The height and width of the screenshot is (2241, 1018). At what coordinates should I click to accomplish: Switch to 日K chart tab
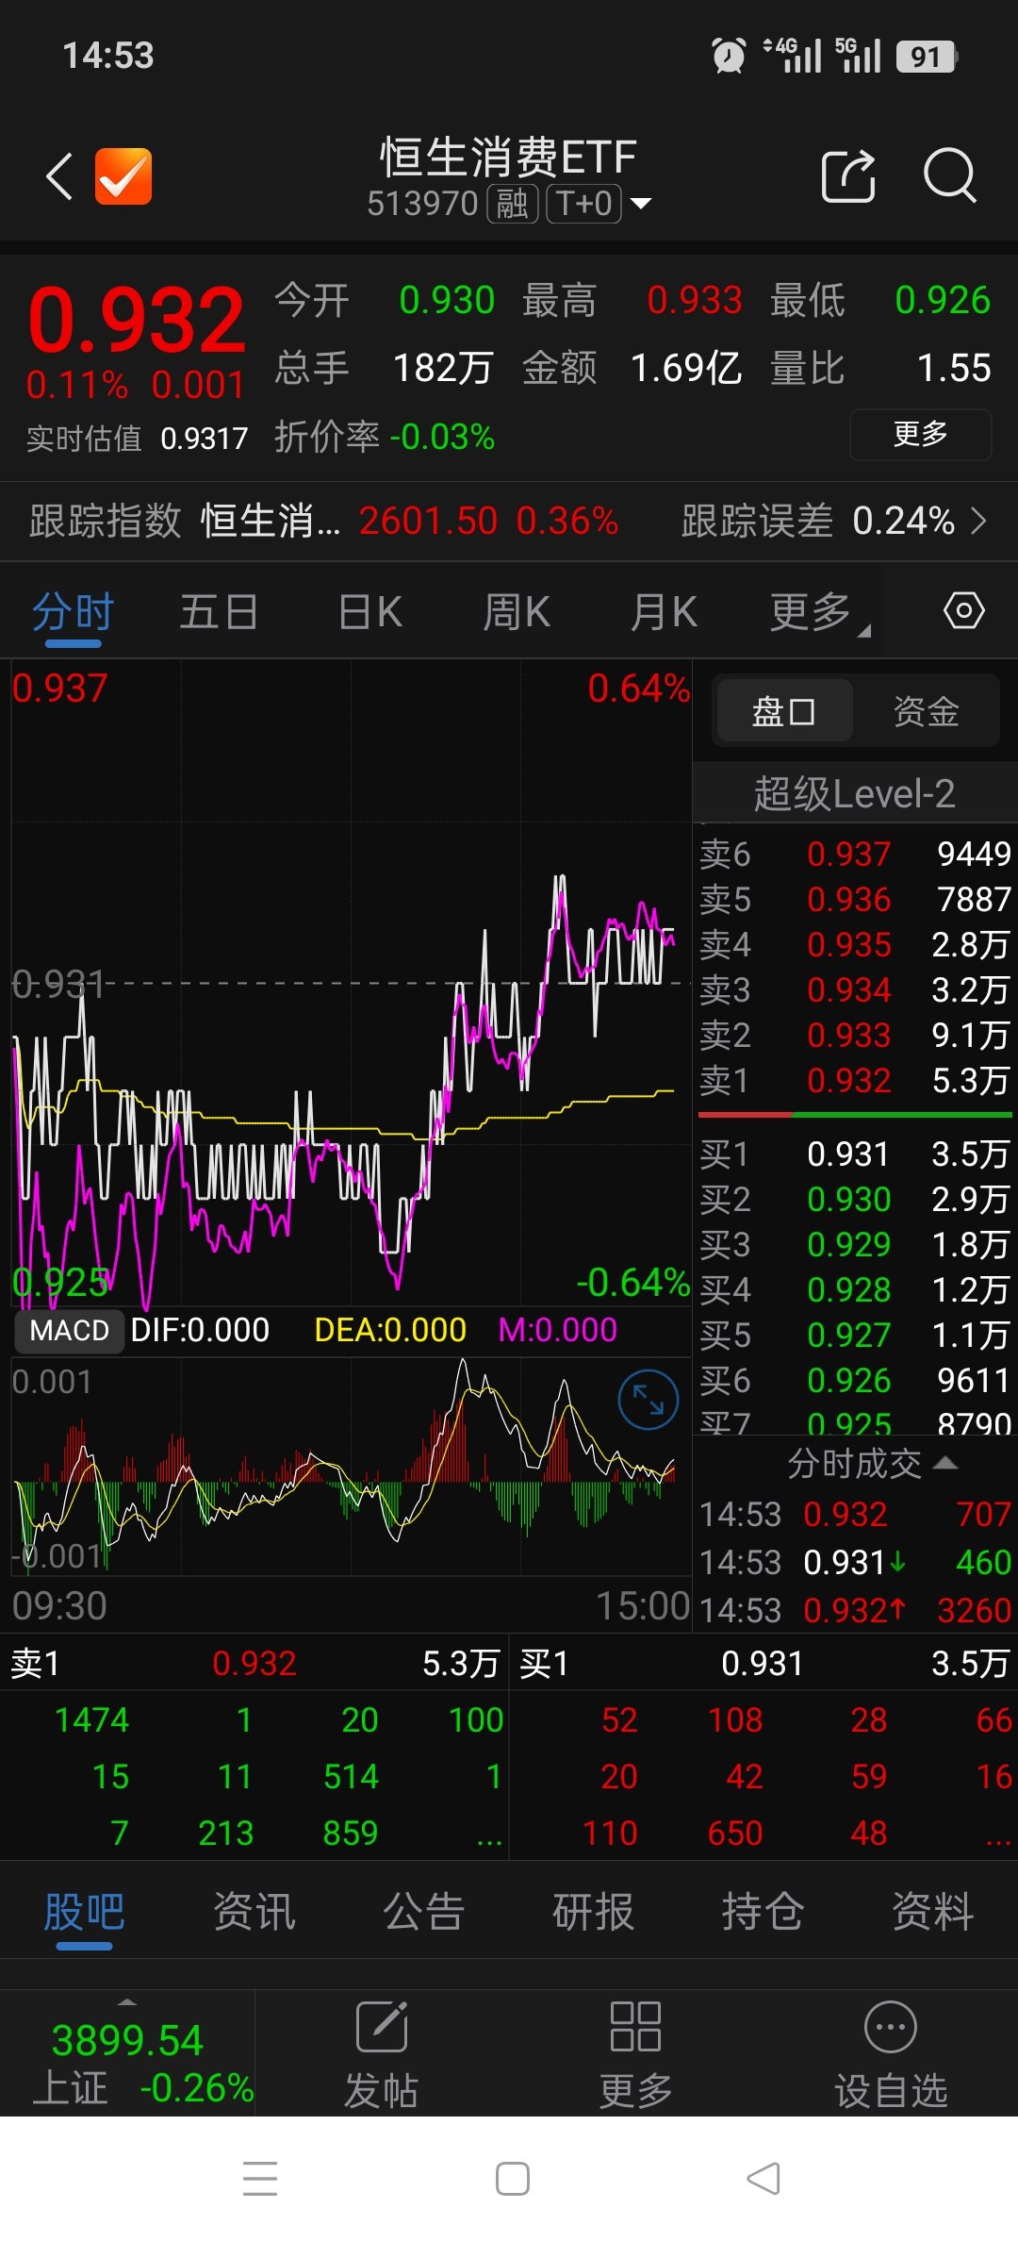click(370, 613)
